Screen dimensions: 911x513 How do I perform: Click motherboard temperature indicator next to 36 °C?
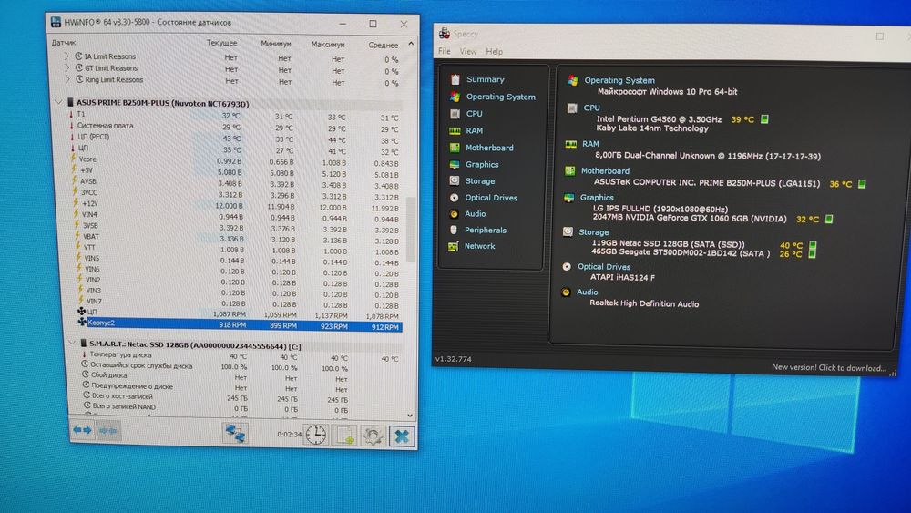tap(862, 183)
